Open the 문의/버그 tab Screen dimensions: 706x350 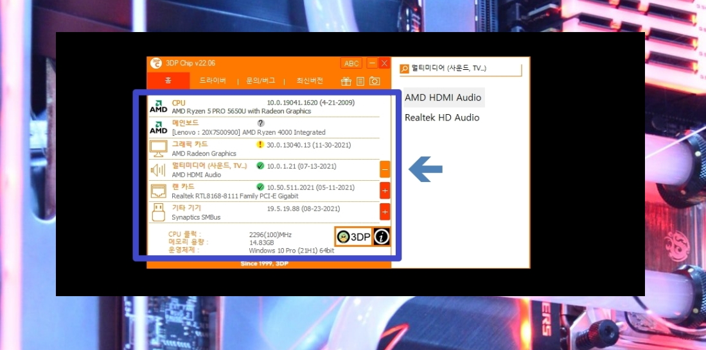tap(261, 81)
